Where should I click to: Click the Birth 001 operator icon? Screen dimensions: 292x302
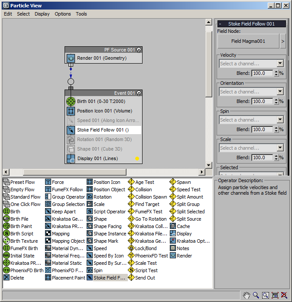[x=71, y=102]
